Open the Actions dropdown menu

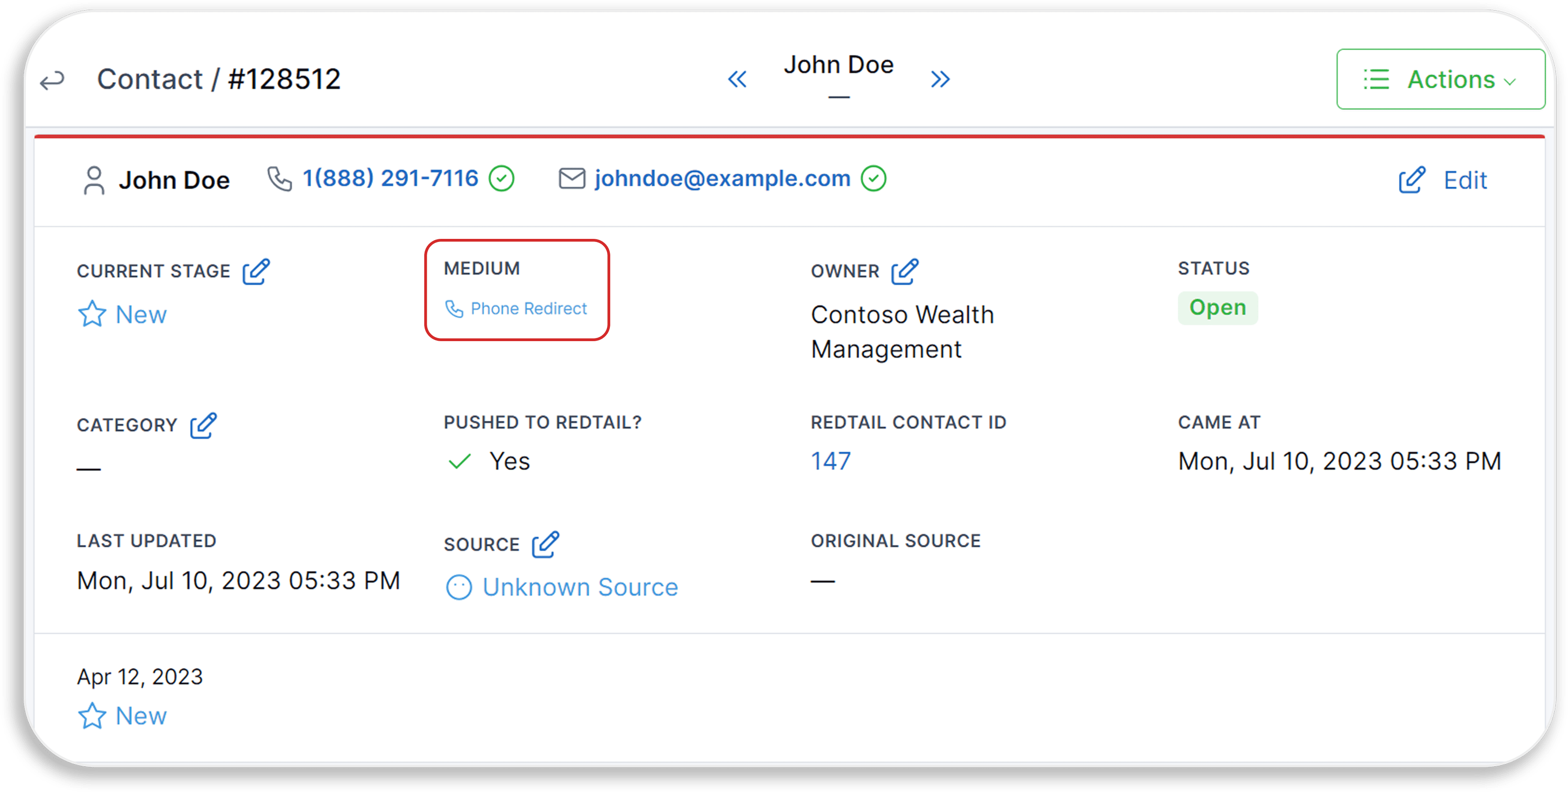[x=1440, y=80]
